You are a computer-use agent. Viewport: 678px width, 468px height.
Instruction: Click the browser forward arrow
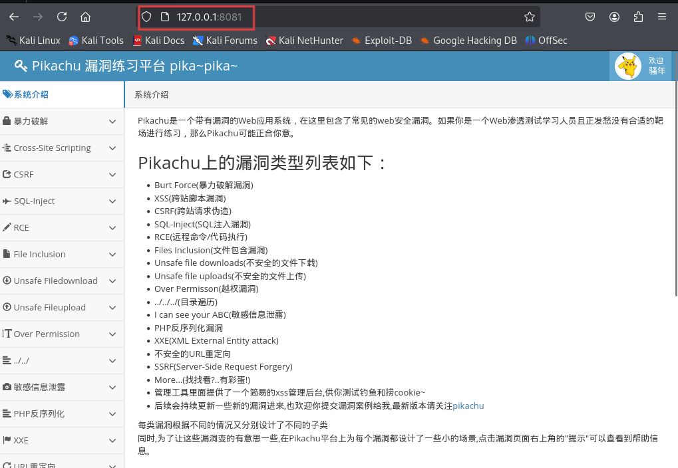click(x=38, y=17)
